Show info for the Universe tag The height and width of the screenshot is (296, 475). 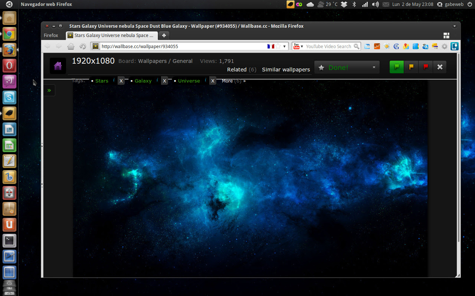pos(205,80)
